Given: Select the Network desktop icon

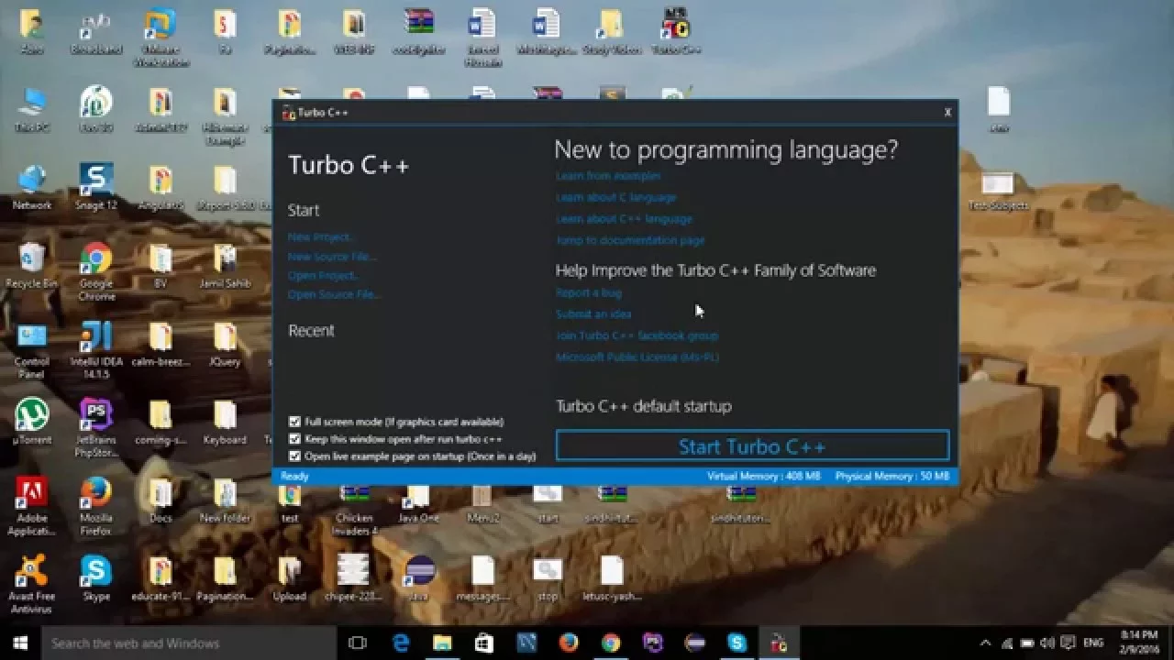Looking at the screenshot, I should pos(32,187).
